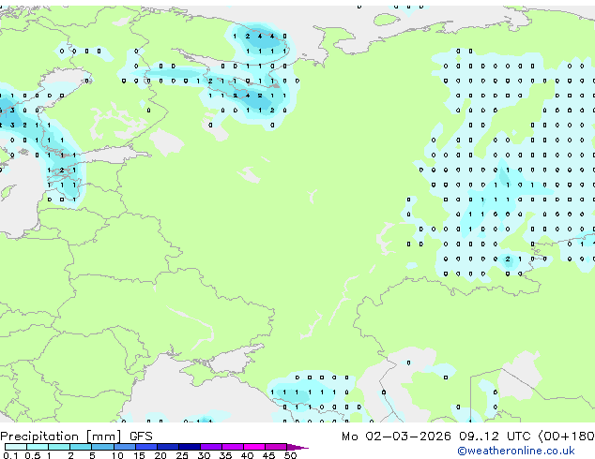Click the legend label '45'
The width and height of the screenshot is (595, 459).
[268, 455]
